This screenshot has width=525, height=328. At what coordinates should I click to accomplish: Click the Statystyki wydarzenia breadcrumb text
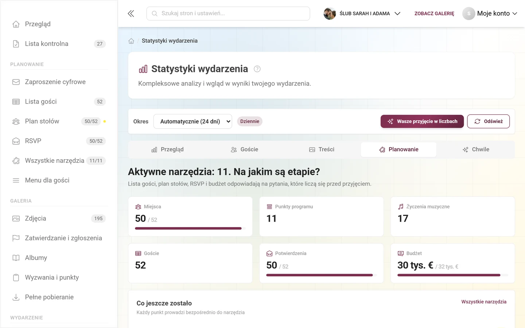170,41
